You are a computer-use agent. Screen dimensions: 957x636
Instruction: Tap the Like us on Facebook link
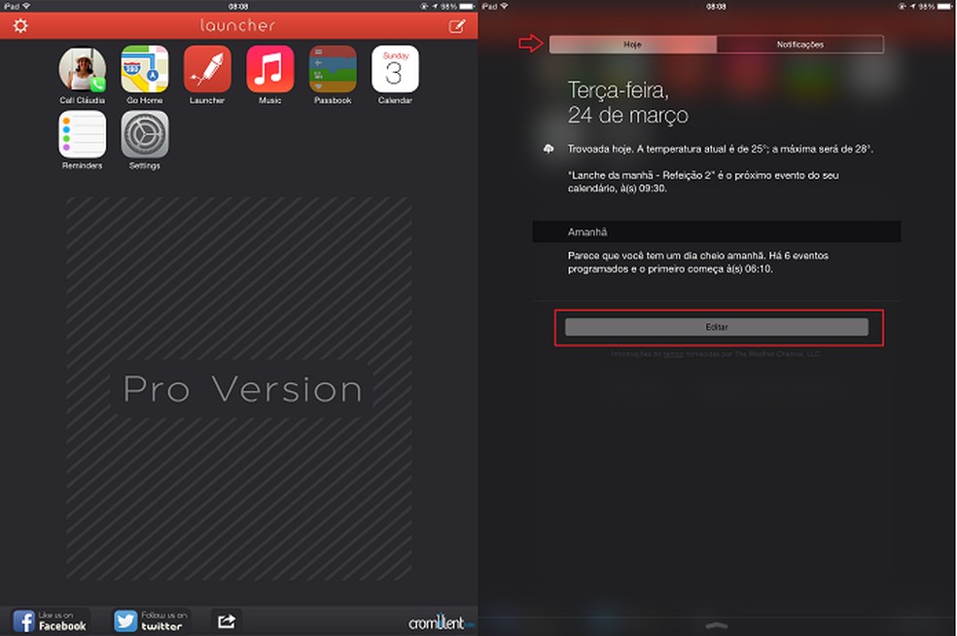click(52, 619)
